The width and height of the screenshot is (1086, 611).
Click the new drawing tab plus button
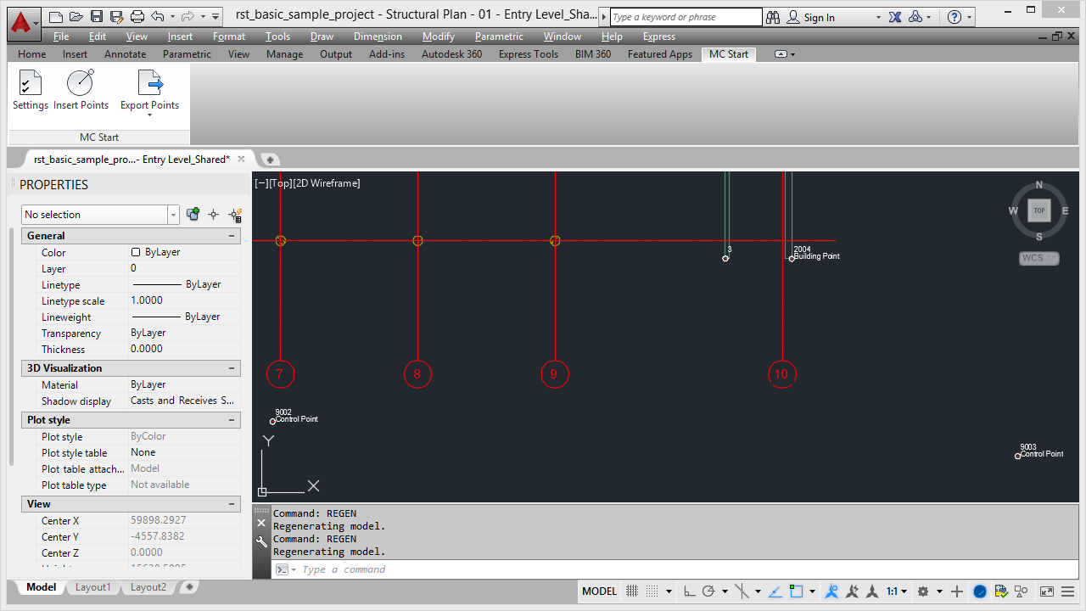[270, 160]
